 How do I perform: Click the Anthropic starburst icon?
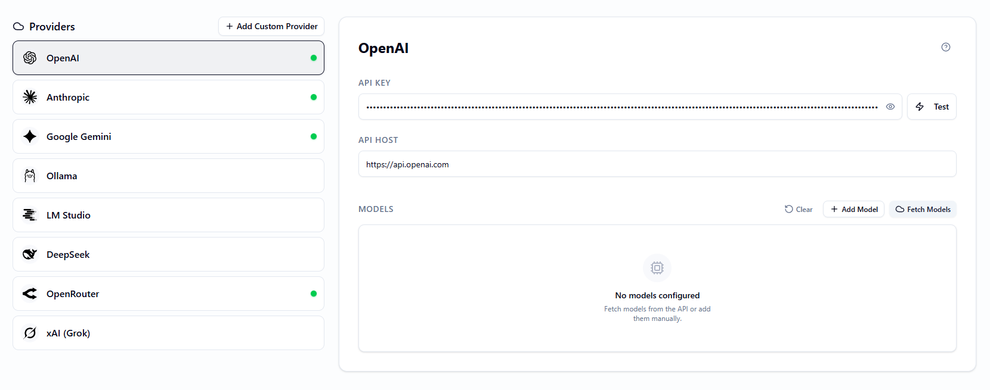click(30, 97)
